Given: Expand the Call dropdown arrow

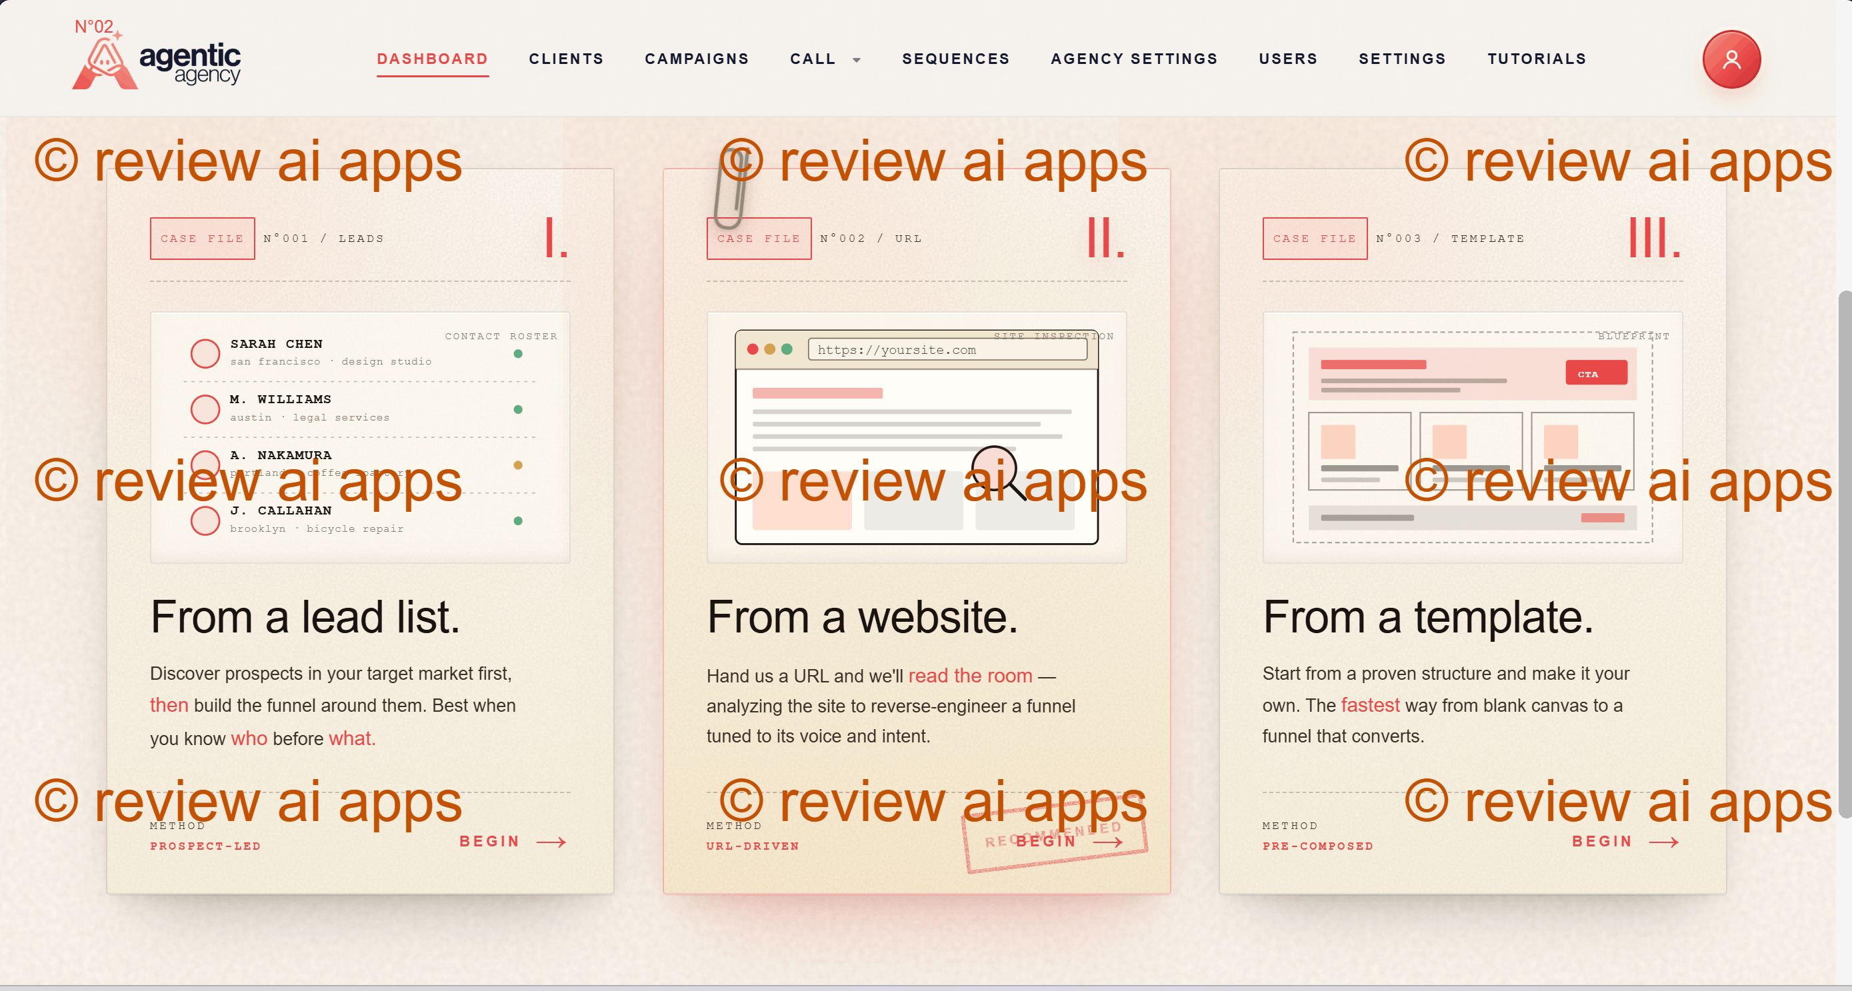Looking at the screenshot, I should [x=856, y=60].
